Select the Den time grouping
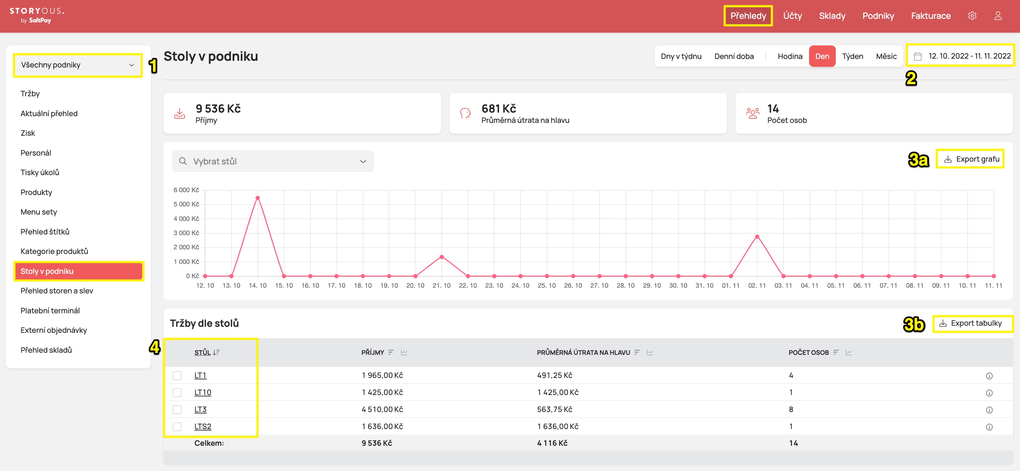Screen dimensions: 1020x471 (822, 56)
